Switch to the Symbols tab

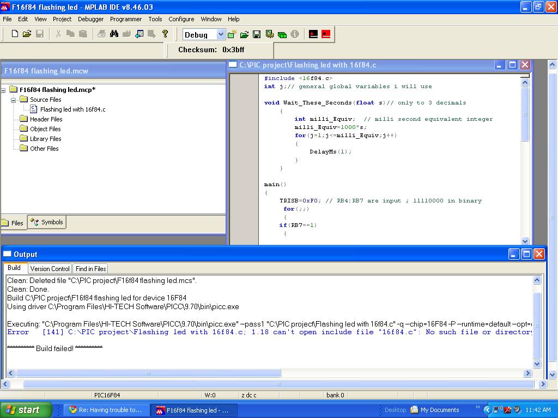click(x=47, y=222)
